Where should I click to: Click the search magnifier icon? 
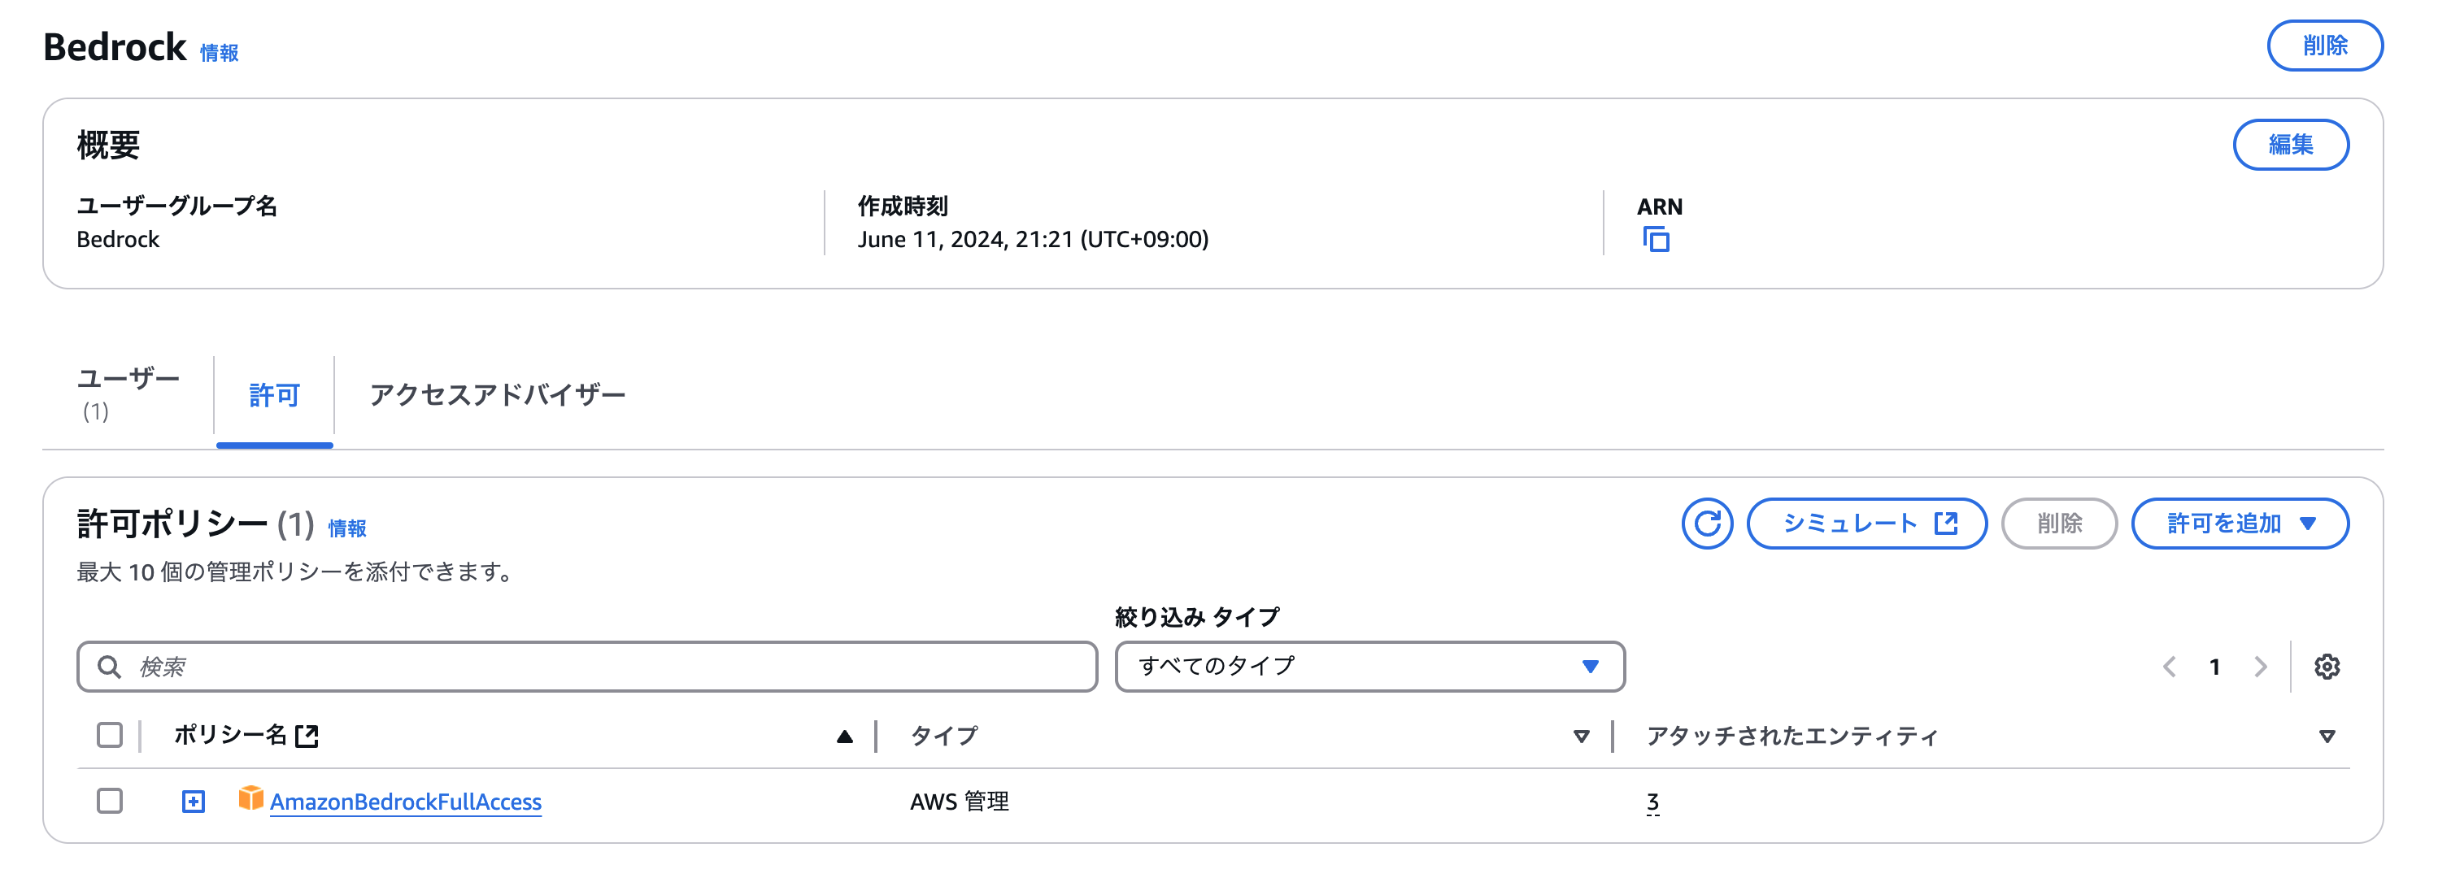(x=110, y=667)
